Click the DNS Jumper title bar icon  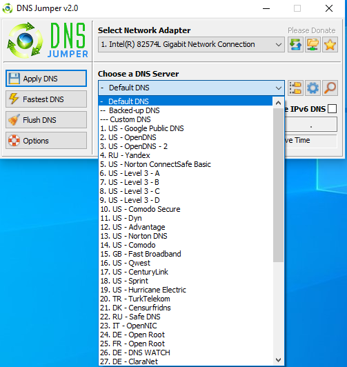pyautogui.click(x=8, y=8)
